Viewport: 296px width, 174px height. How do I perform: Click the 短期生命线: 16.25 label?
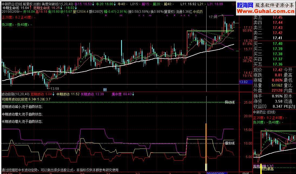coord(46,8)
